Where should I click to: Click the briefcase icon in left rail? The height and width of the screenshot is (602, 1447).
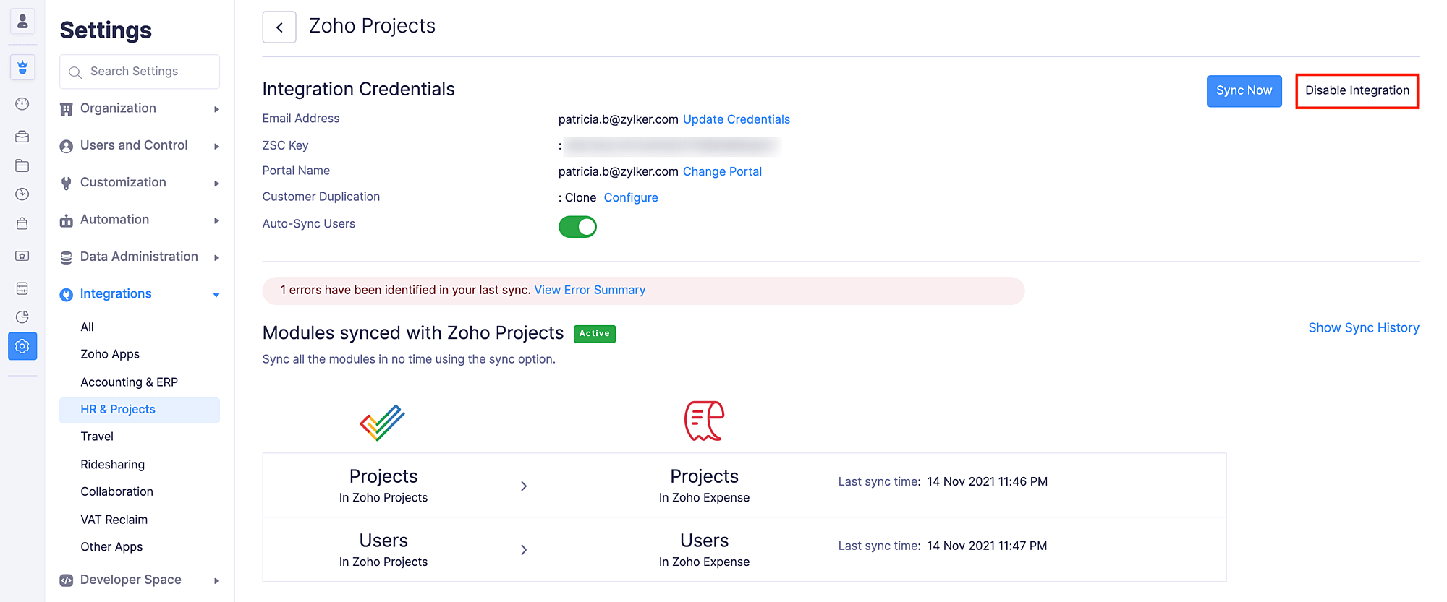point(22,136)
